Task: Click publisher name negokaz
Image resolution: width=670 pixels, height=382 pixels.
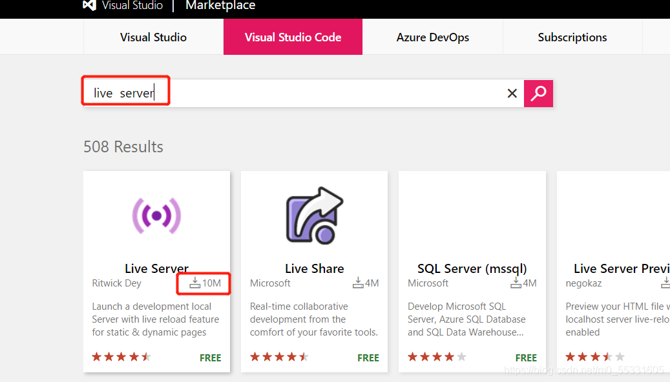Action: pos(583,283)
